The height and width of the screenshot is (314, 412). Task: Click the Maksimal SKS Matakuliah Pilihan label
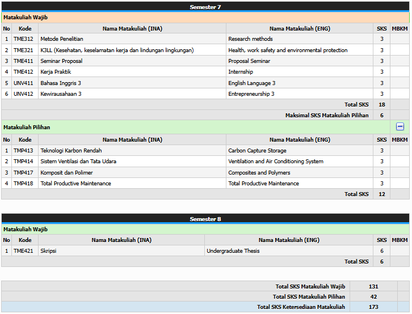pyautogui.click(x=326, y=116)
